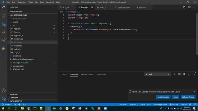Image resolution: width=198 pixels, height=111 pixels.
Task: Kill the terminal with trash icon
Action: click(184, 74)
